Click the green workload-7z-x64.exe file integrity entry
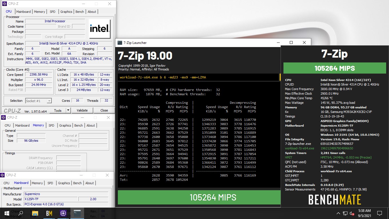This screenshot has width=389, height=219. coord(299,148)
